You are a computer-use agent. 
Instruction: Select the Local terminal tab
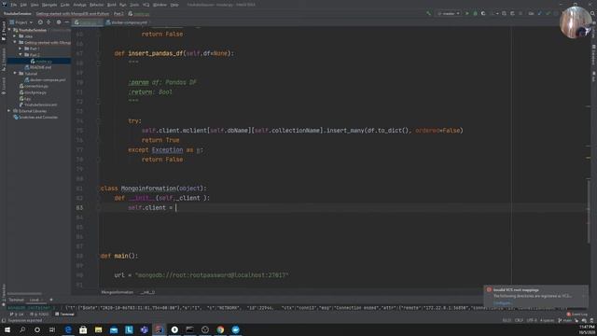coord(35,300)
